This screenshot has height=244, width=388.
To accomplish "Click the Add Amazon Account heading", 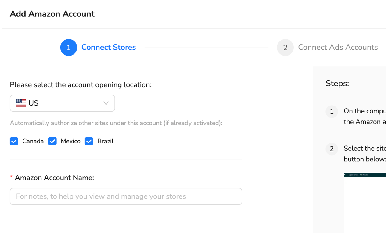I will tap(52, 14).
